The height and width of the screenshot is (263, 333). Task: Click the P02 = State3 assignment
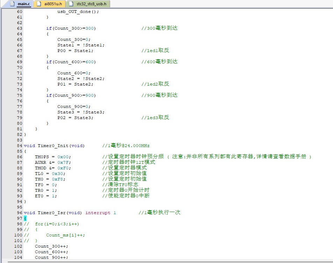pyautogui.click(x=75, y=118)
